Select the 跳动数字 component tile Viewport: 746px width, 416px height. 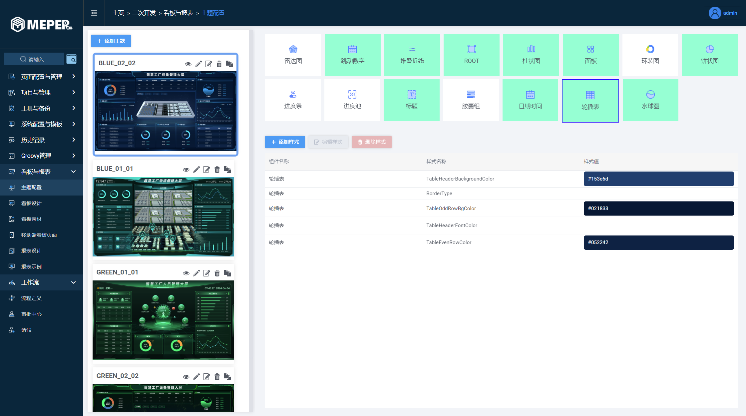[353, 55]
